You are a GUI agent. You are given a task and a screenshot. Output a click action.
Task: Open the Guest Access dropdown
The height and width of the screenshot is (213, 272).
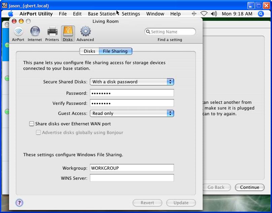[x=132, y=114]
